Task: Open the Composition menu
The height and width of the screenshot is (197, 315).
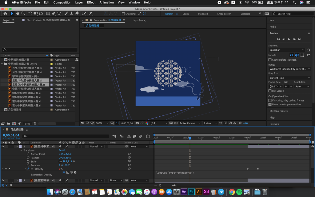Action: point(62,2)
